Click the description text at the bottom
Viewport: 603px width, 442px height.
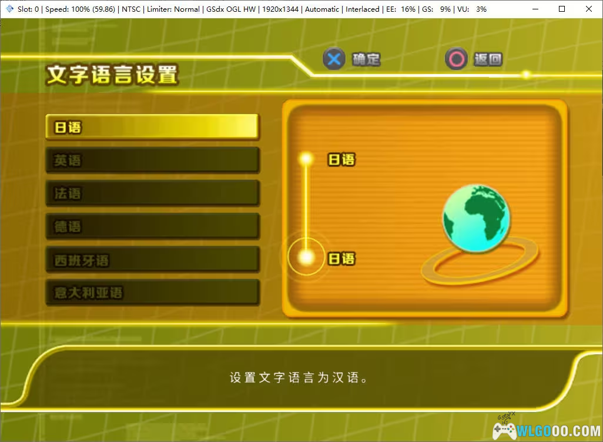click(x=299, y=377)
